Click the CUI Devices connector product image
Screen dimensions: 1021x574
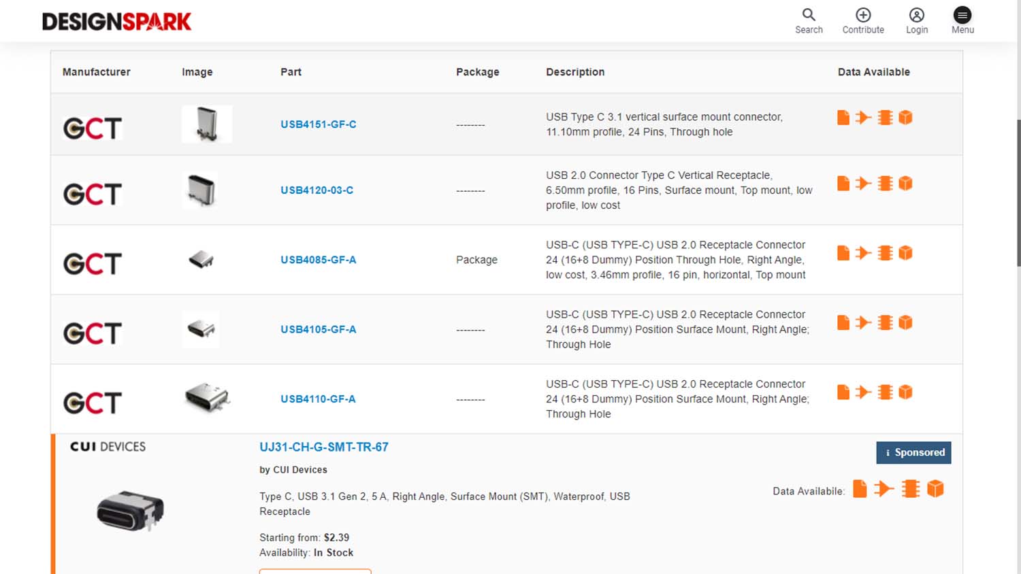[x=131, y=510]
